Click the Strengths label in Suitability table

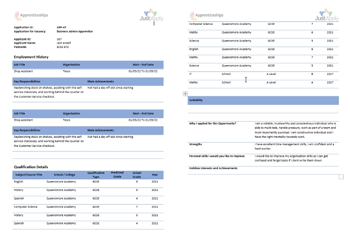[197, 145]
